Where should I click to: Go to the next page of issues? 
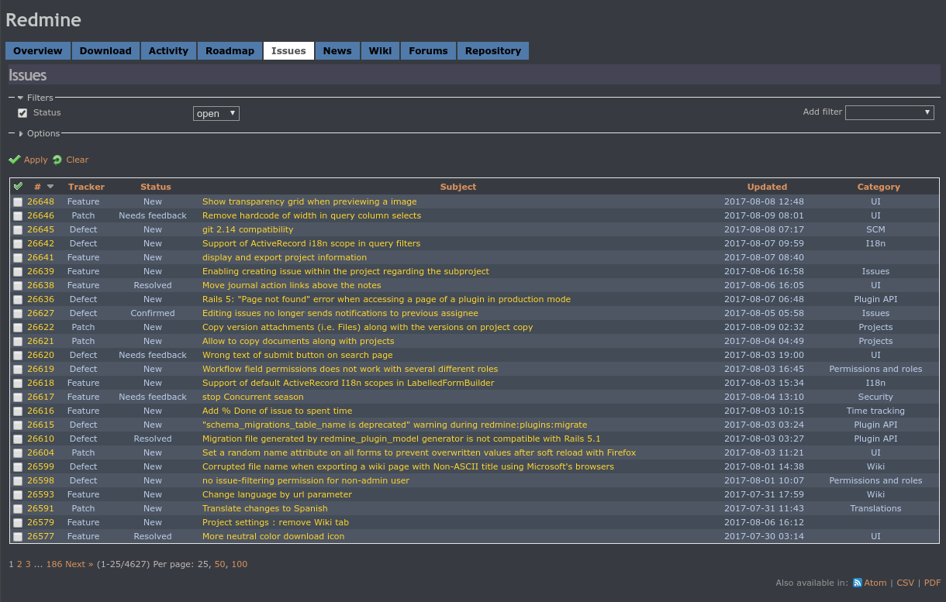tap(75, 564)
